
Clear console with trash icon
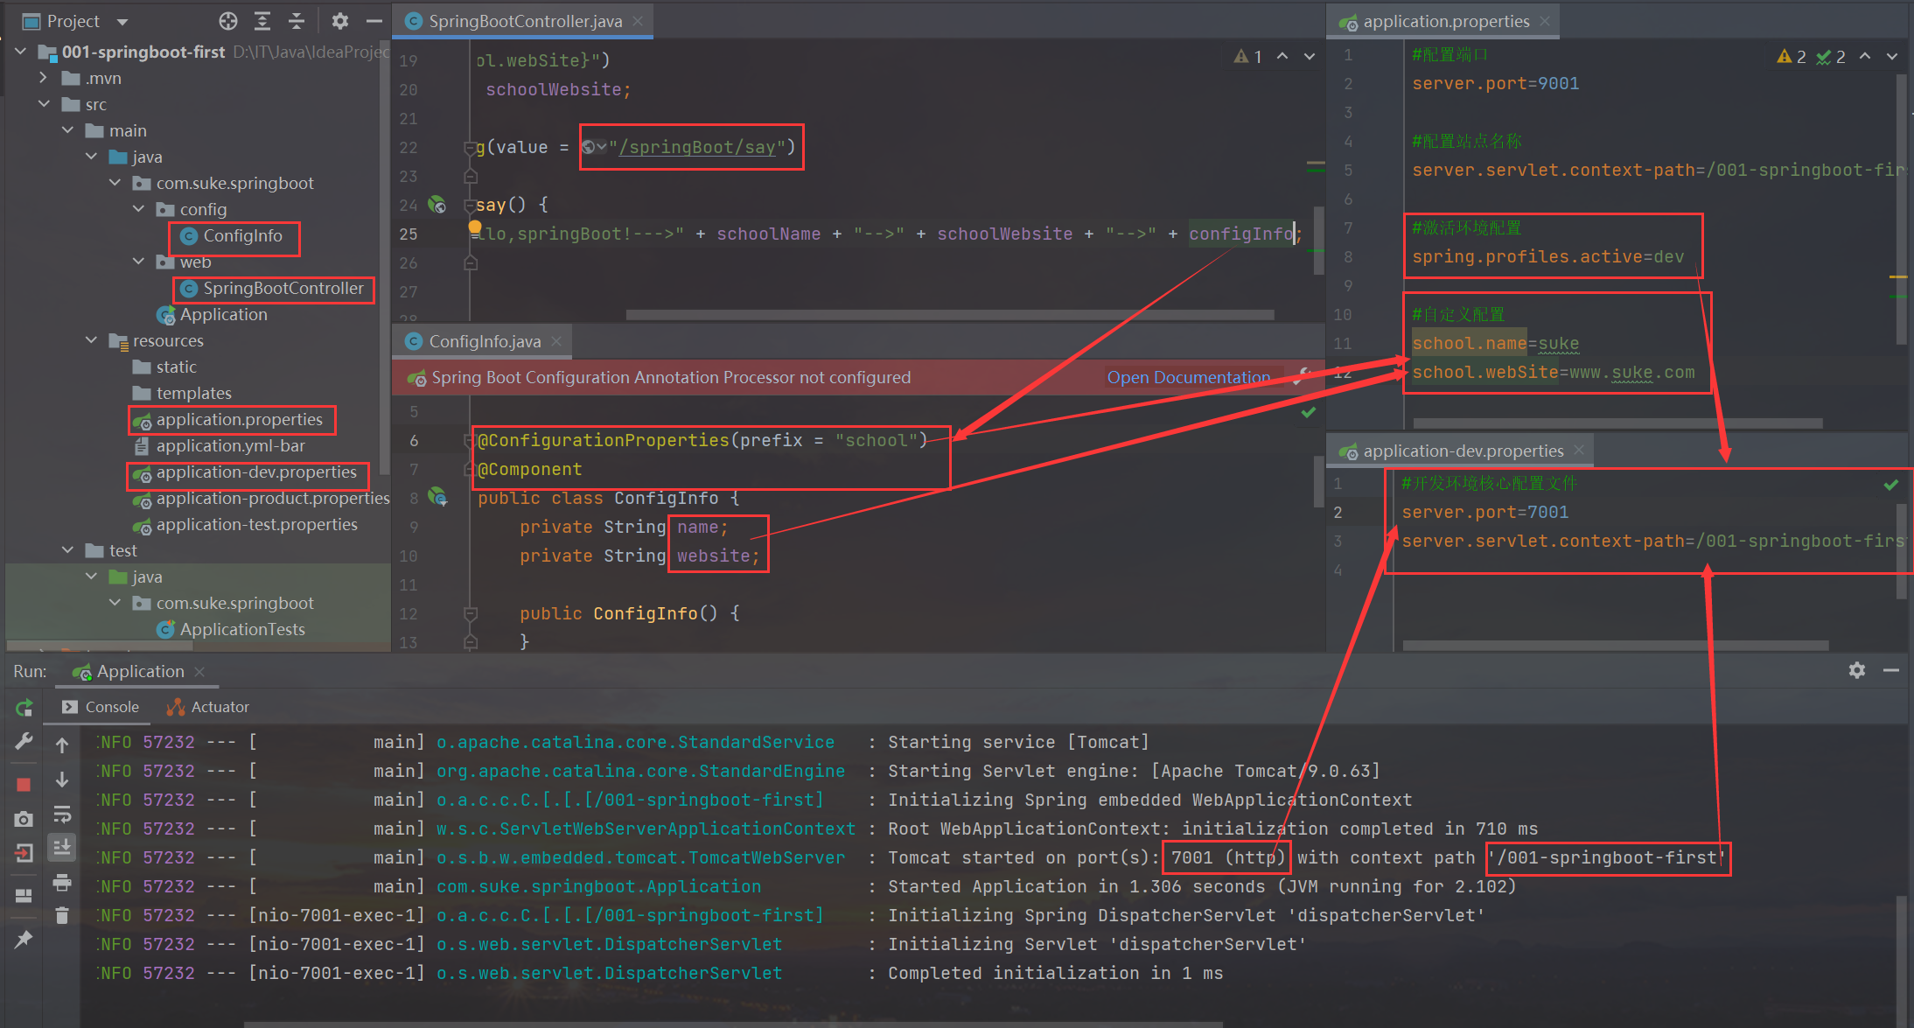click(62, 916)
